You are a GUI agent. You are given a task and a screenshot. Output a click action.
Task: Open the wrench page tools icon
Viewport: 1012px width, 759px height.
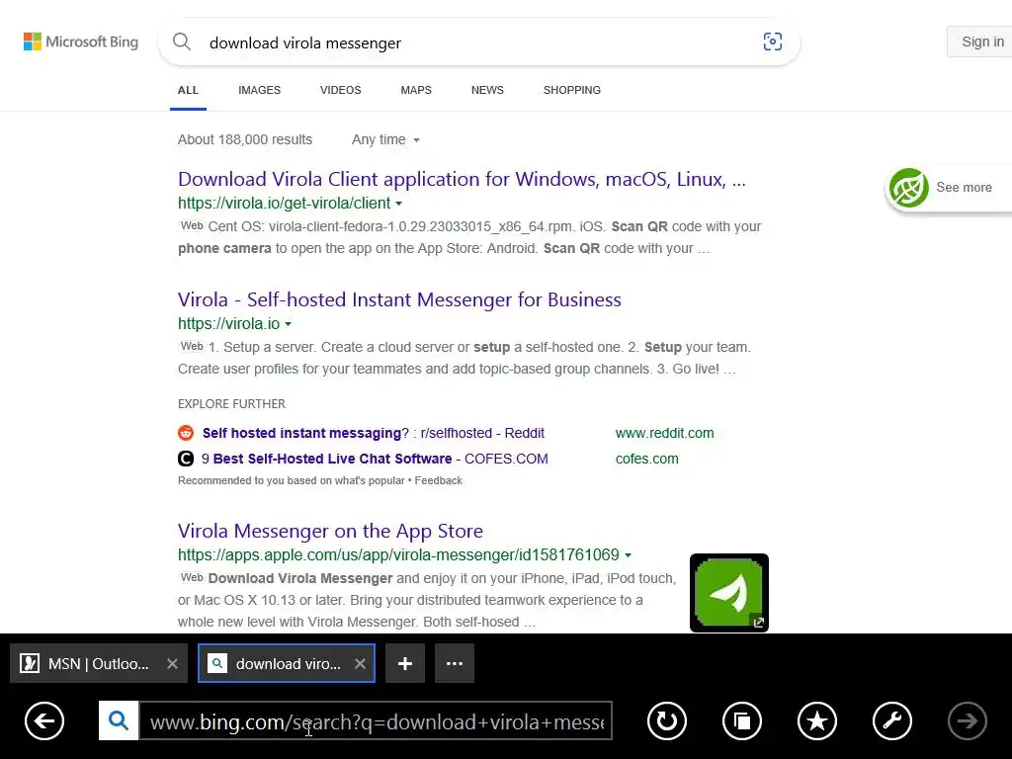(x=892, y=720)
